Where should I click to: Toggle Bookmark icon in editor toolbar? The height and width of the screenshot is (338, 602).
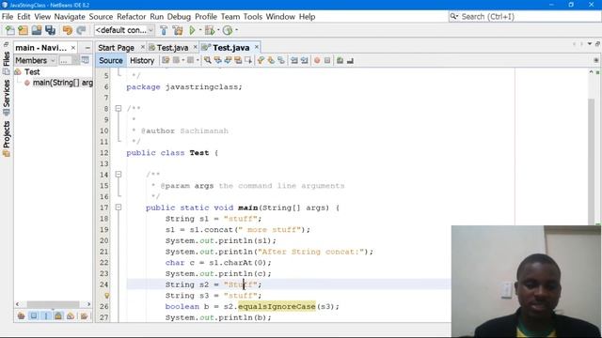(x=281, y=60)
